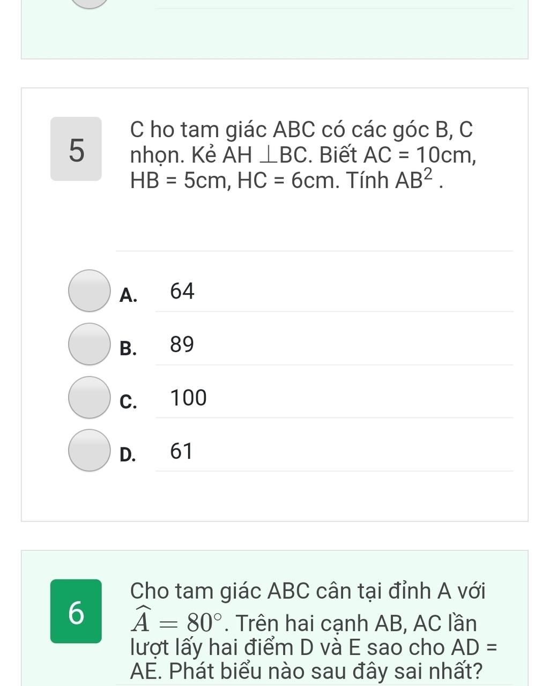Click the question 5 text about AH ⊥BC
Viewport: 549px width, 686px height.
point(303,155)
